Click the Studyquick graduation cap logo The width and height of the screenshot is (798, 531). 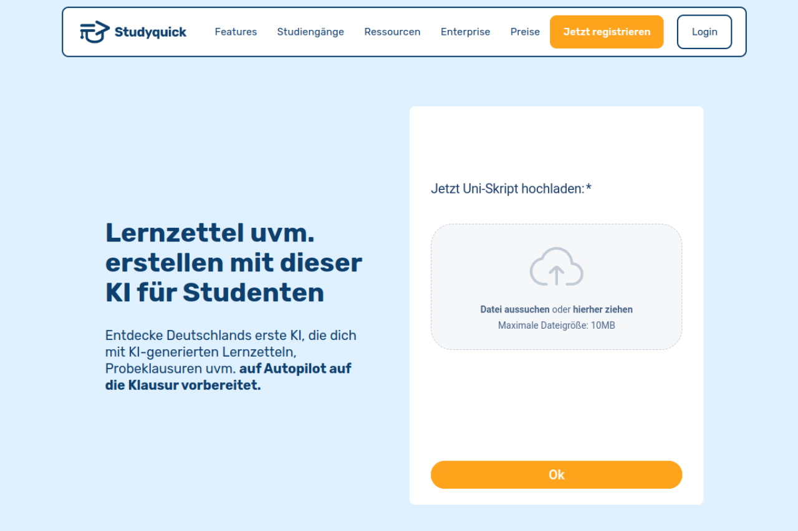(95, 32)
